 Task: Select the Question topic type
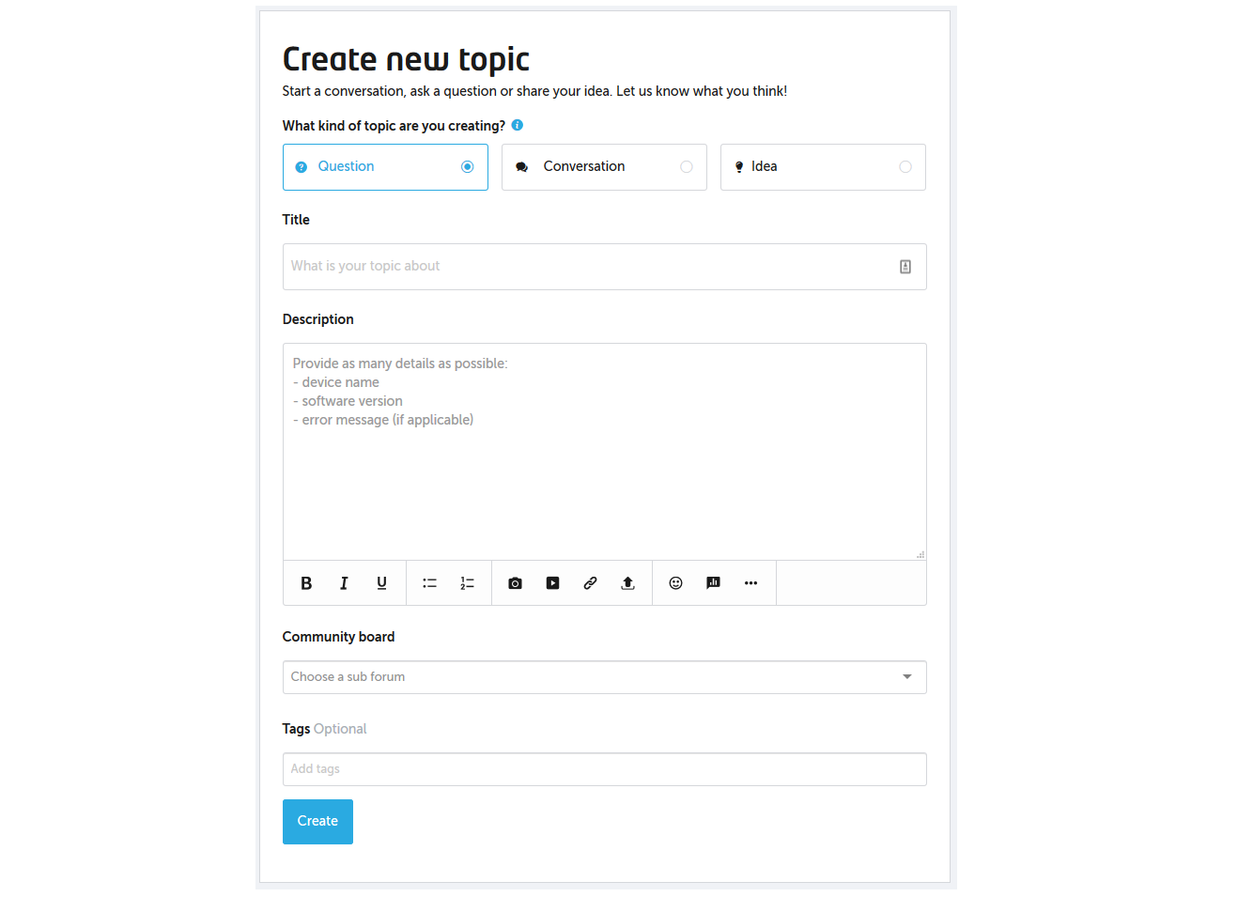click(x=385, y=167)
